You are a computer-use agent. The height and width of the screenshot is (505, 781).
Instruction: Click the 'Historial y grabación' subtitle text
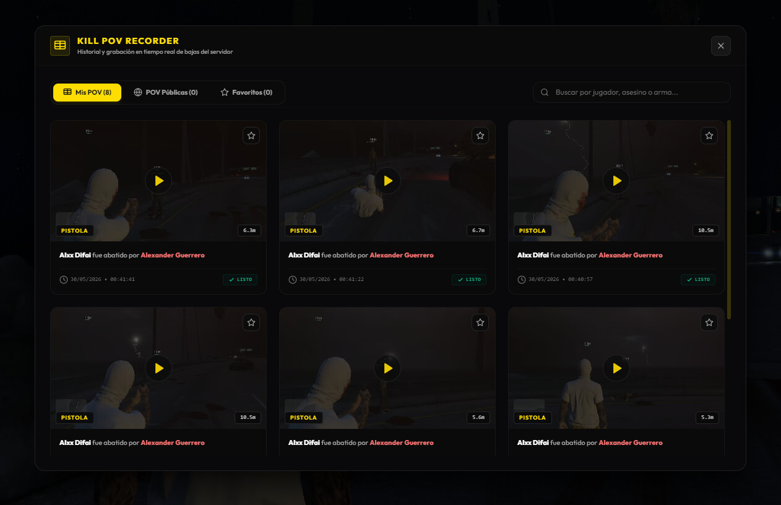[x=155, y=52]
